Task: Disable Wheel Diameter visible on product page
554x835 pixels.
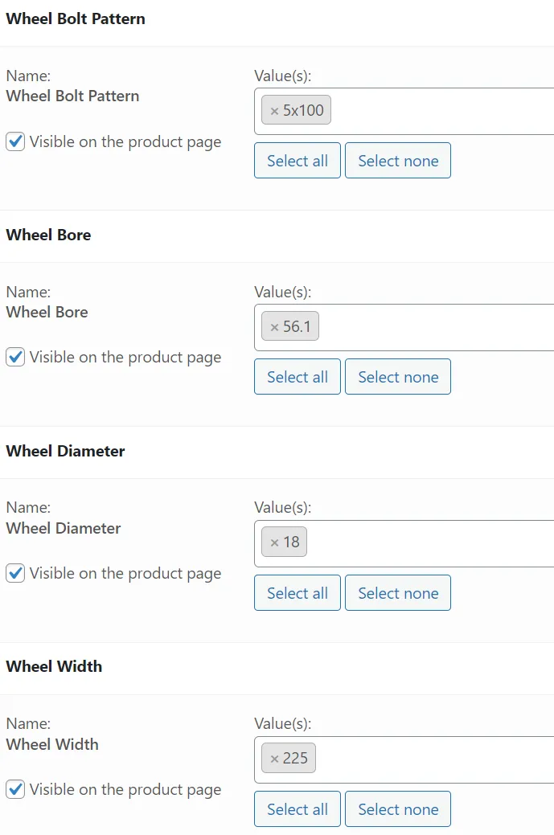Action: pos(15,574)
